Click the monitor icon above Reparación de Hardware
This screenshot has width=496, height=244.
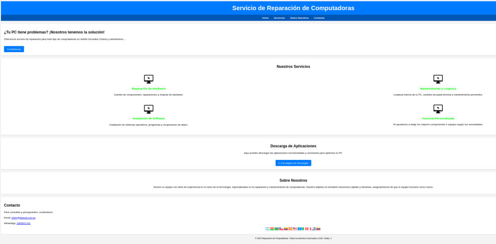click(x=149, y=79)
